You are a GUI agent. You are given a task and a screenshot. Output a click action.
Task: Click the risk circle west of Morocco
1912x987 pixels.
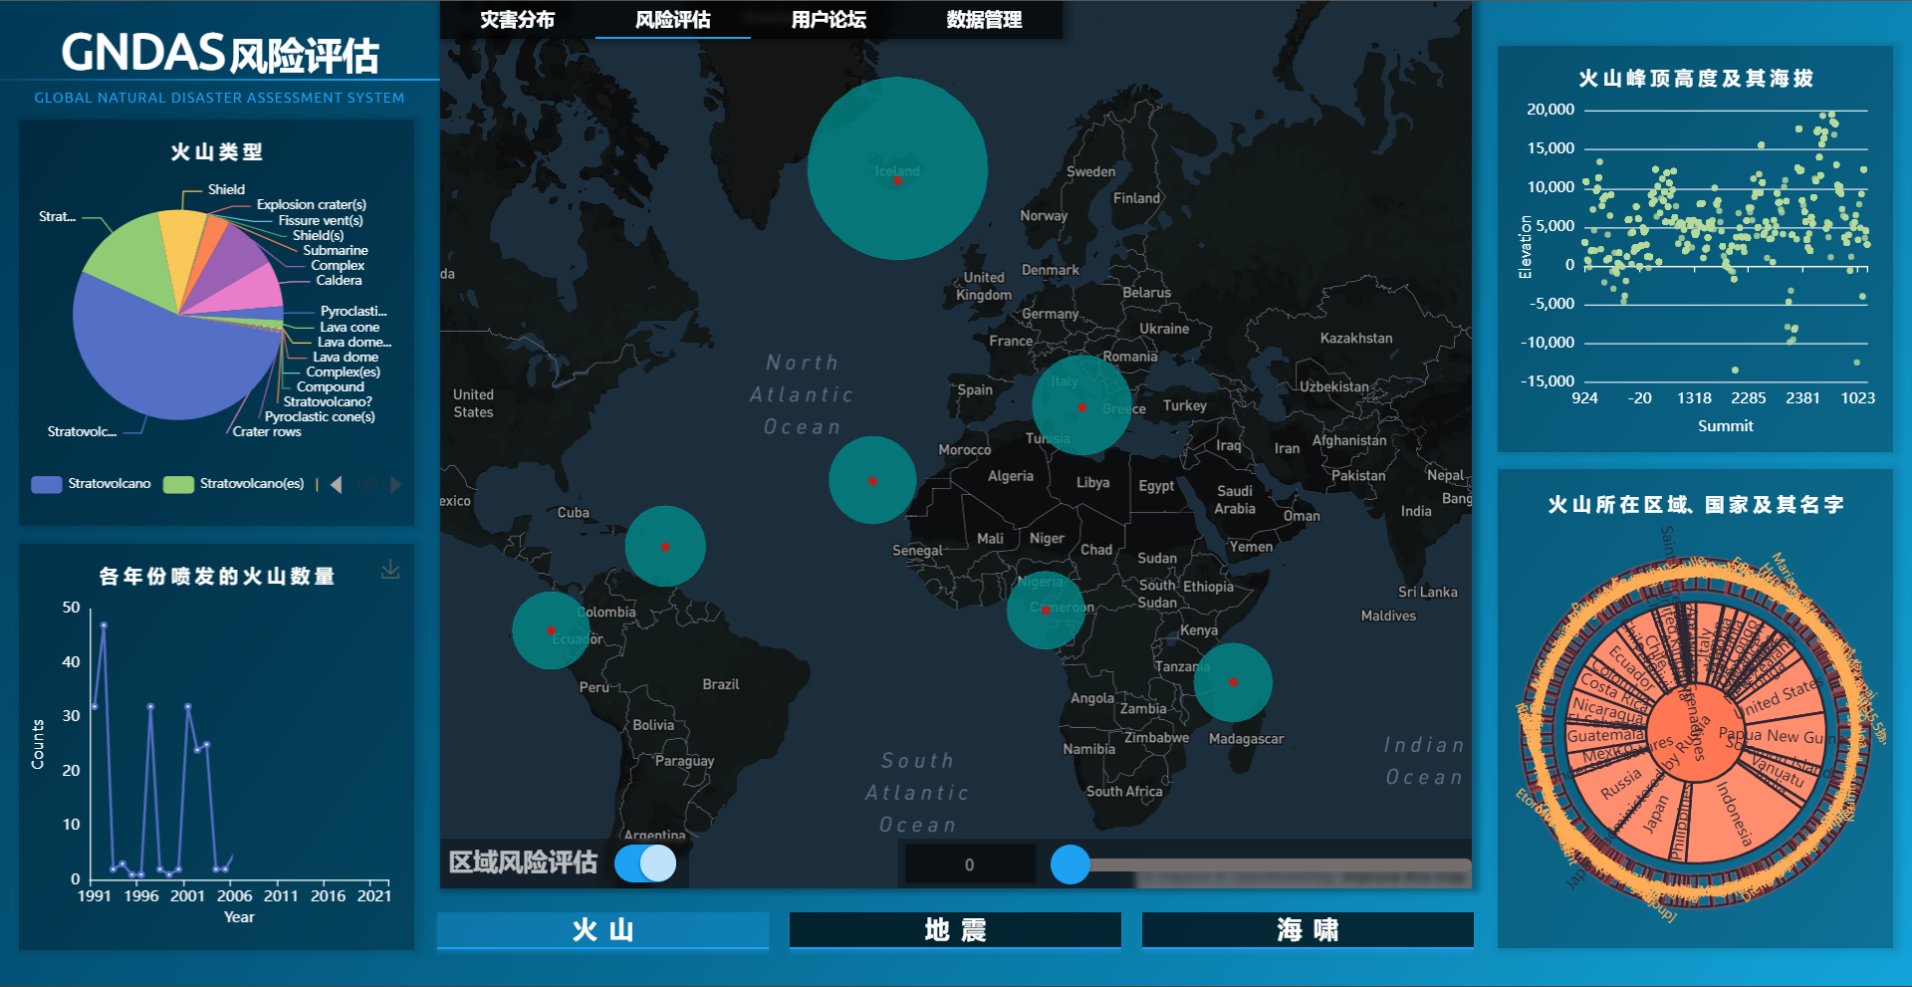coord(872,480)
